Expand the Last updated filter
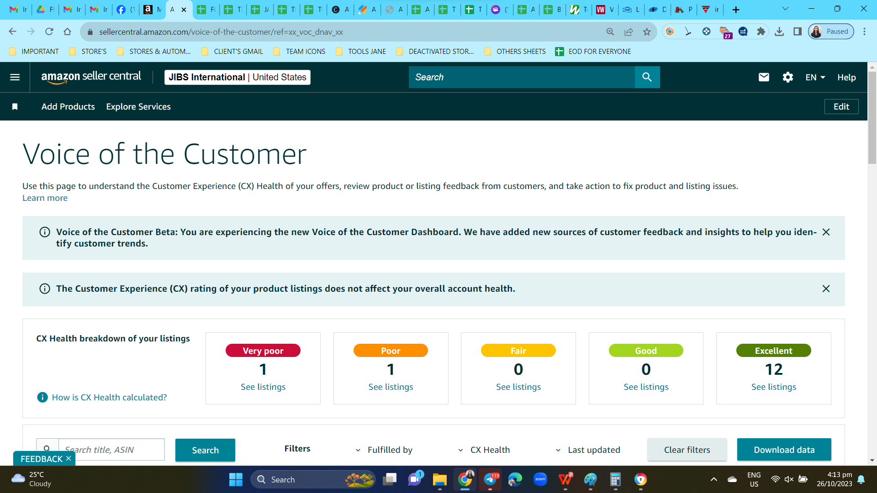The height and width of the screenshot is (493, 877). pyautogui.click(x=588, y=450)
